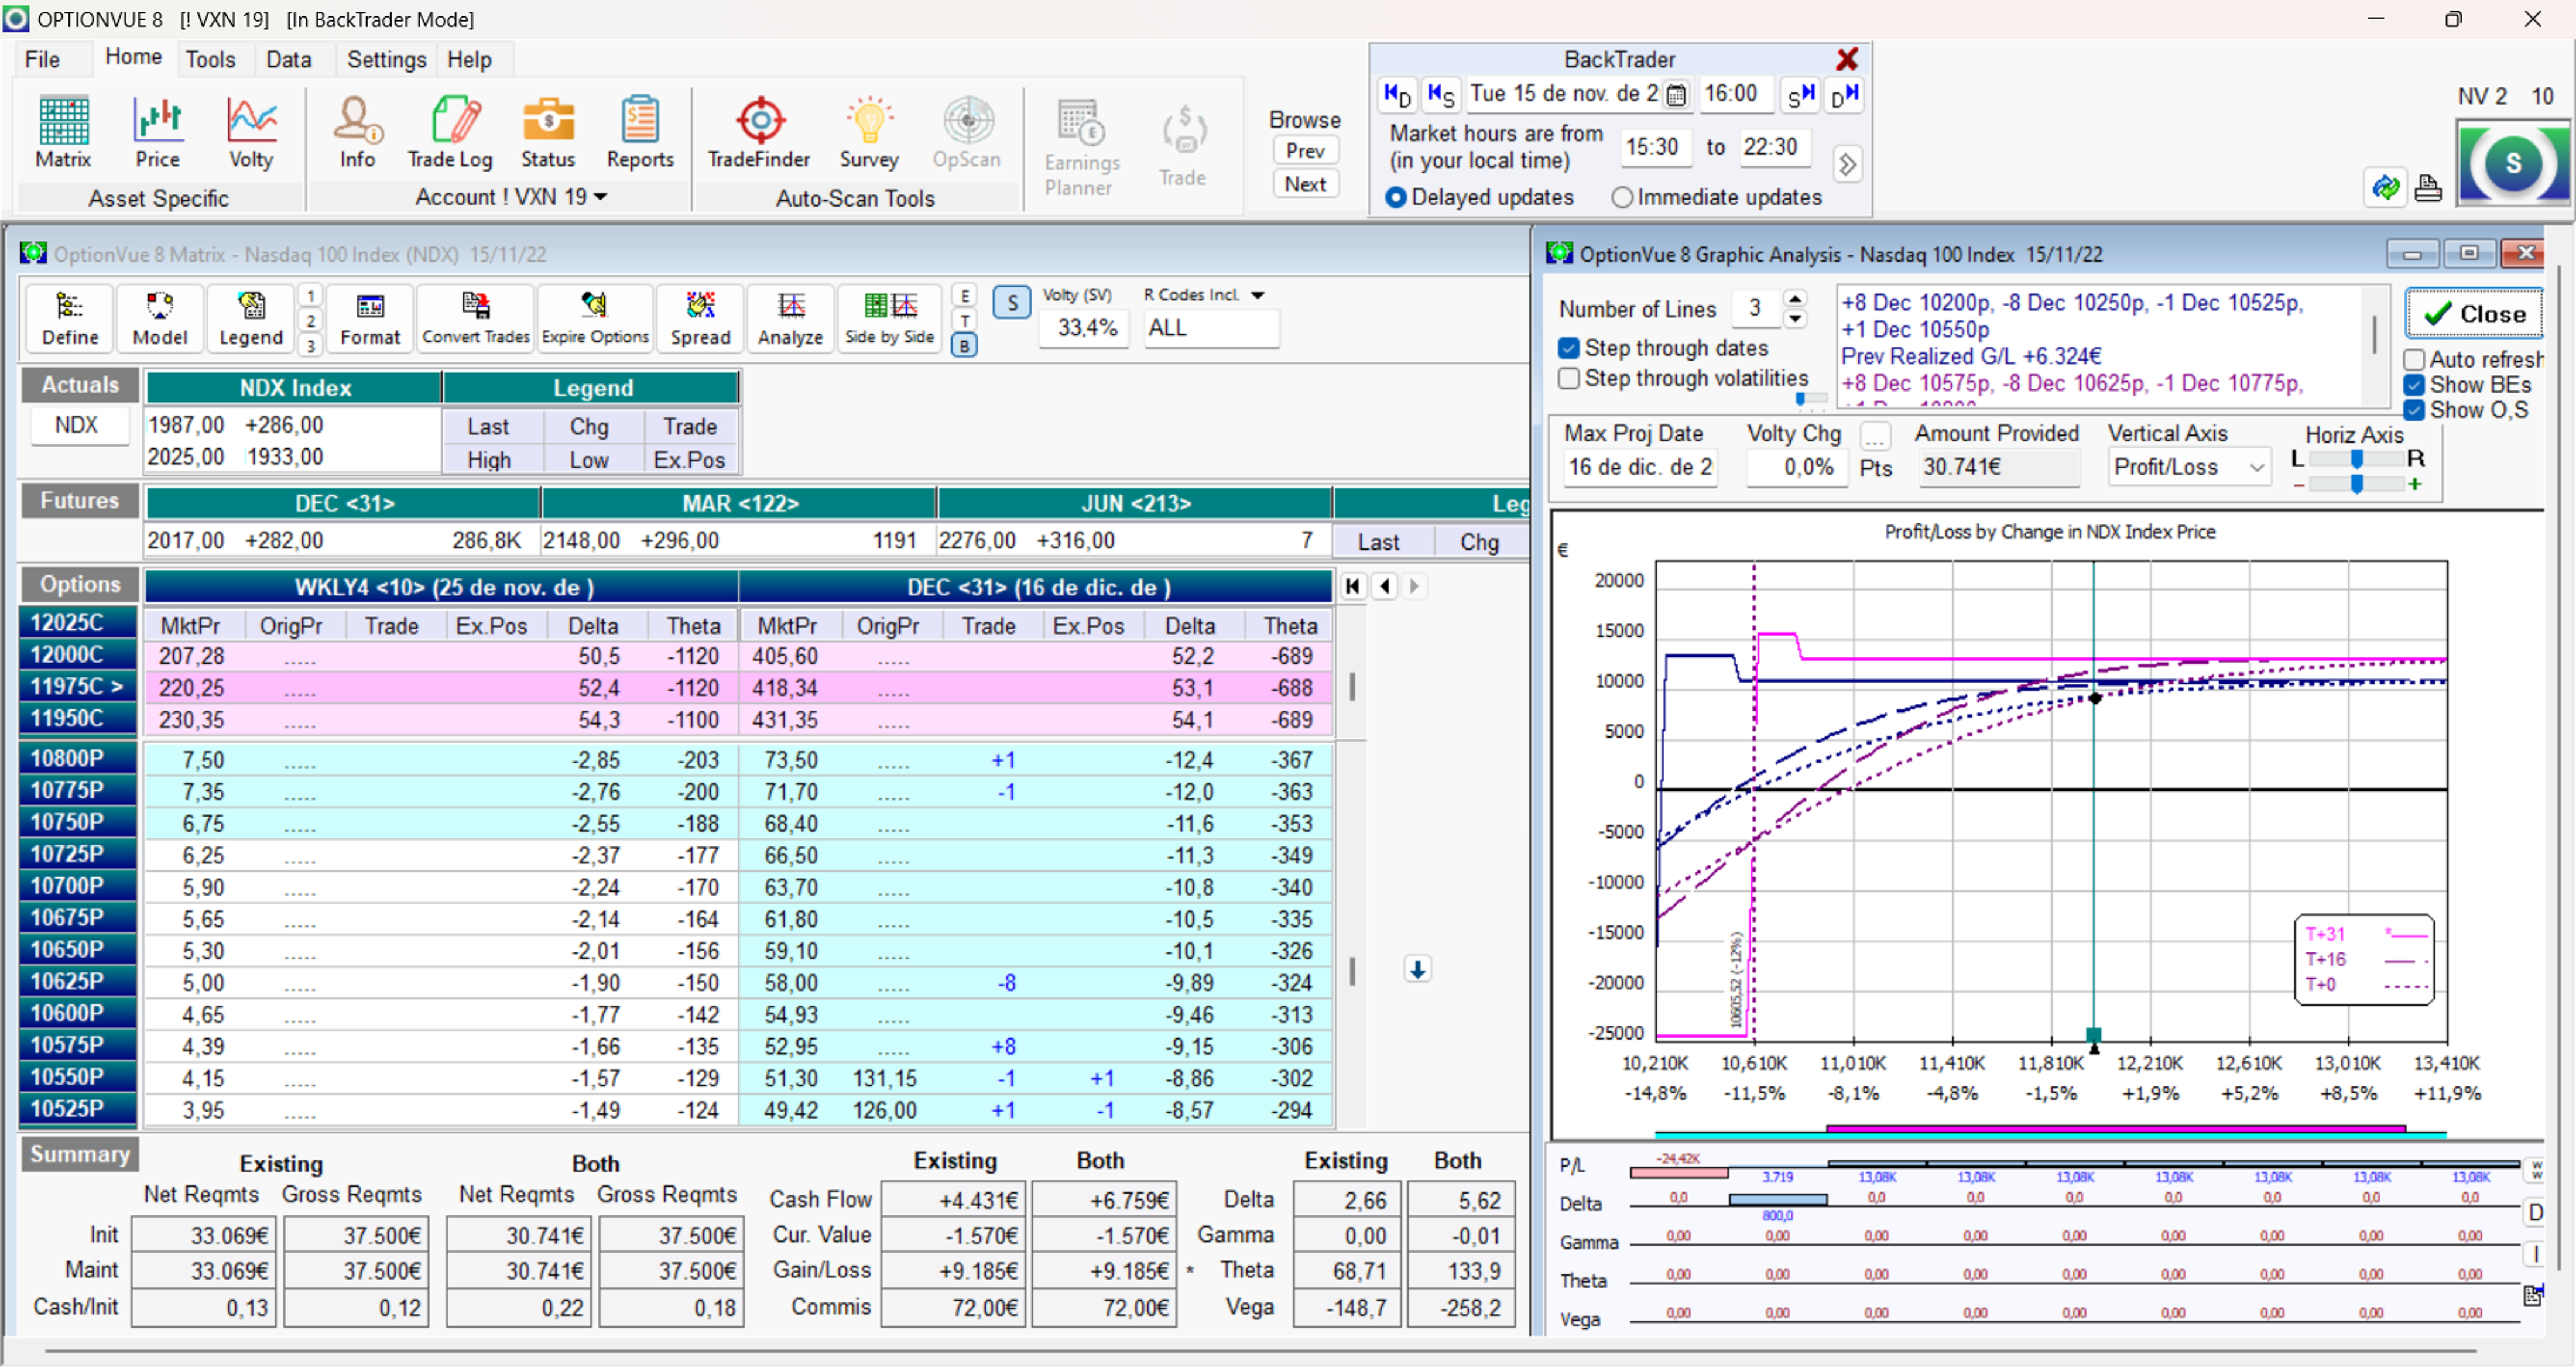Open the Settings tab
2576x1368 pixels.
(386, 60)
